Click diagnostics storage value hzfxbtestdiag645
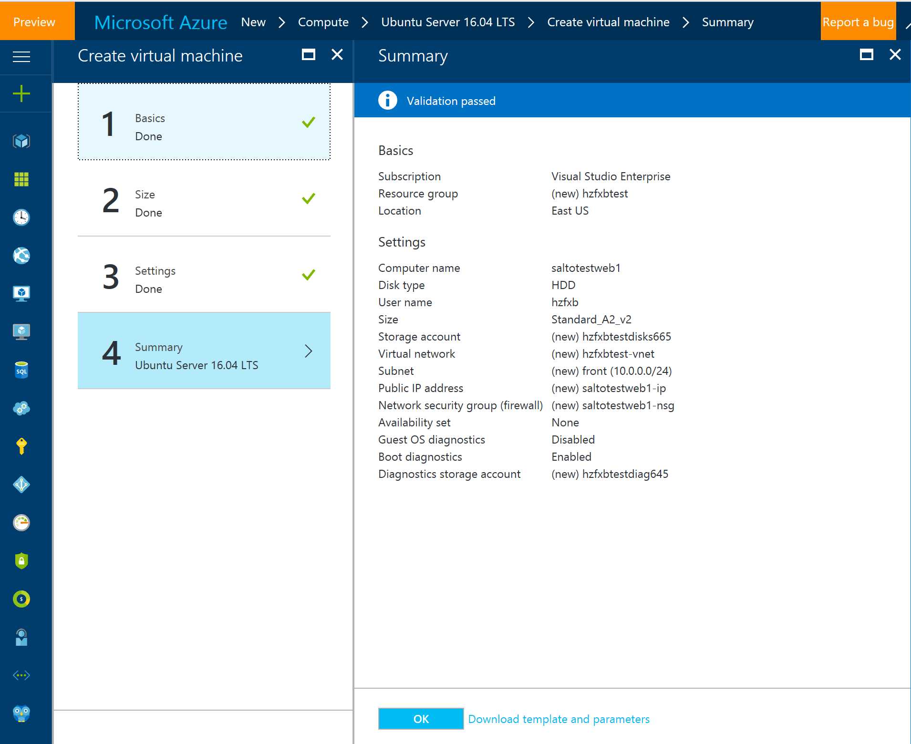 610,474
